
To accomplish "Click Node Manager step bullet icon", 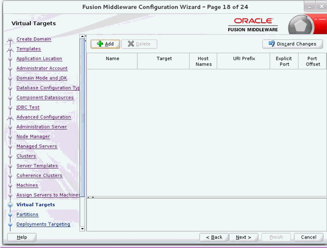I will coord(10,137).
